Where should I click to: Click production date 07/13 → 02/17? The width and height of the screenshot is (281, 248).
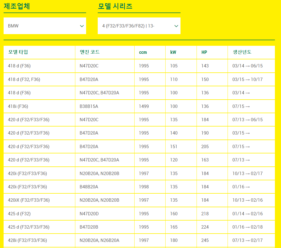(x=248, y=240)
